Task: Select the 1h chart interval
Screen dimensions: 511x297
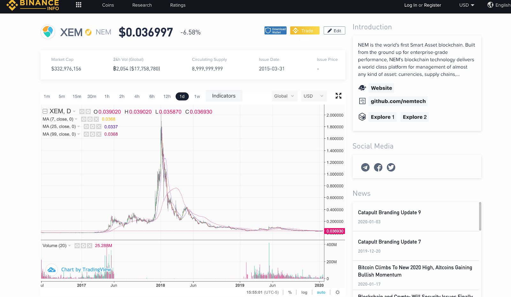Action: click(x=107, y=96)
